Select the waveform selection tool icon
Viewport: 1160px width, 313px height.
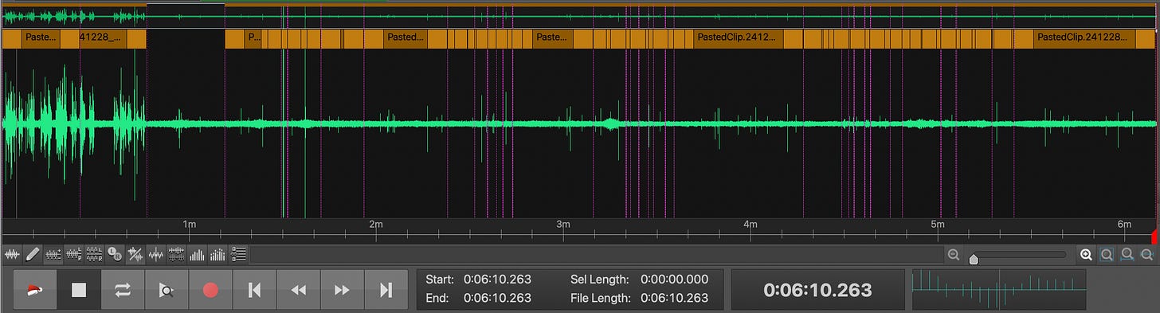point(12,255)
